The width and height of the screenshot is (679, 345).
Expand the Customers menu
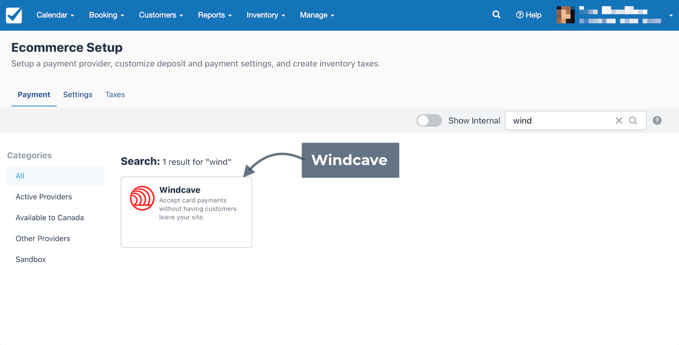[x=161, y=15]
